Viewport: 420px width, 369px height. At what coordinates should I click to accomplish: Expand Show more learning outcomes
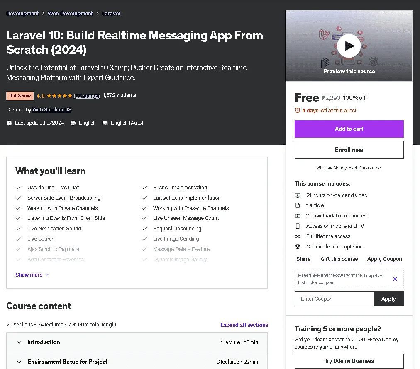32,275
